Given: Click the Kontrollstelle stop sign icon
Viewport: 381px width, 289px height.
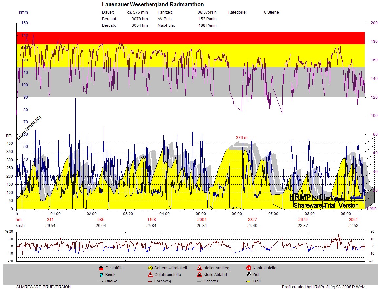Looking at the screenshot, I should (x=249, y=268).
